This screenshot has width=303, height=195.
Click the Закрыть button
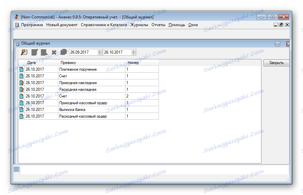click(276, 63)
